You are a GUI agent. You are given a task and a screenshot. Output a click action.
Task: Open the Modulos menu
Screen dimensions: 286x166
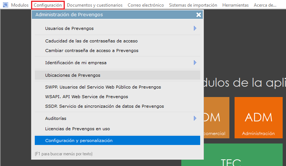coord(20,5)
